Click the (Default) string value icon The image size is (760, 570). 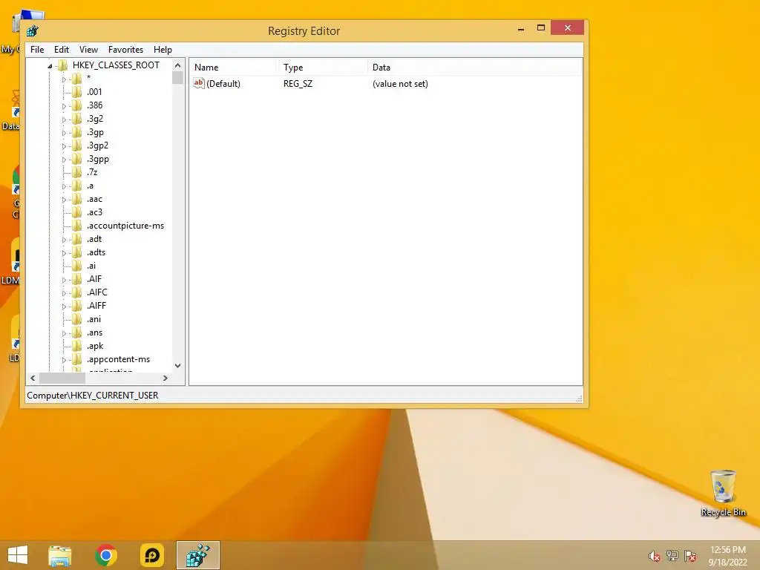[199, 83]
